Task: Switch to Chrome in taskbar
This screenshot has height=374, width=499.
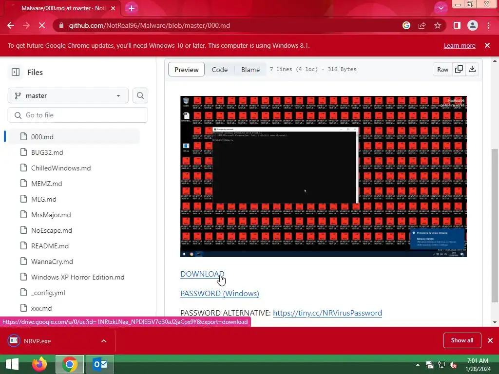Action: [70, 364]
